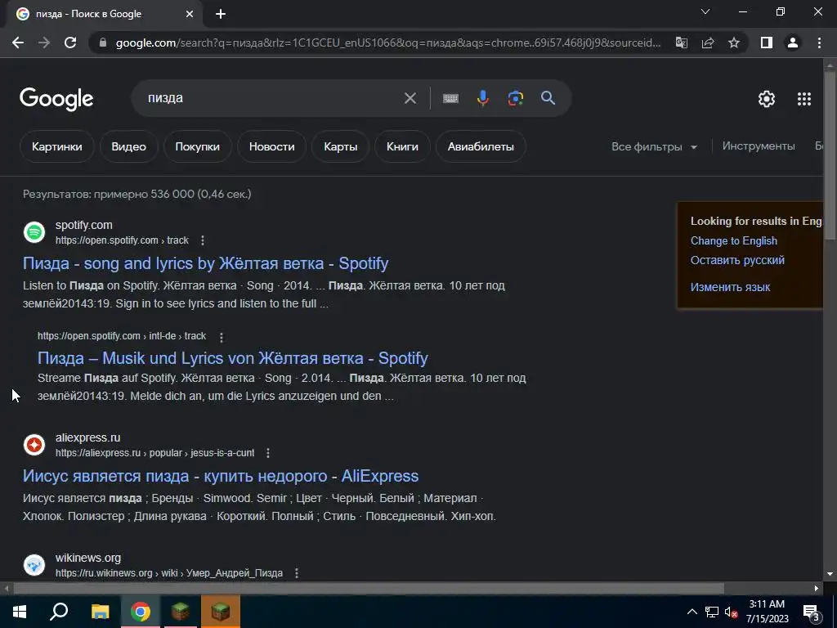Open the on-screen keyboard input tool

(450, 98)
